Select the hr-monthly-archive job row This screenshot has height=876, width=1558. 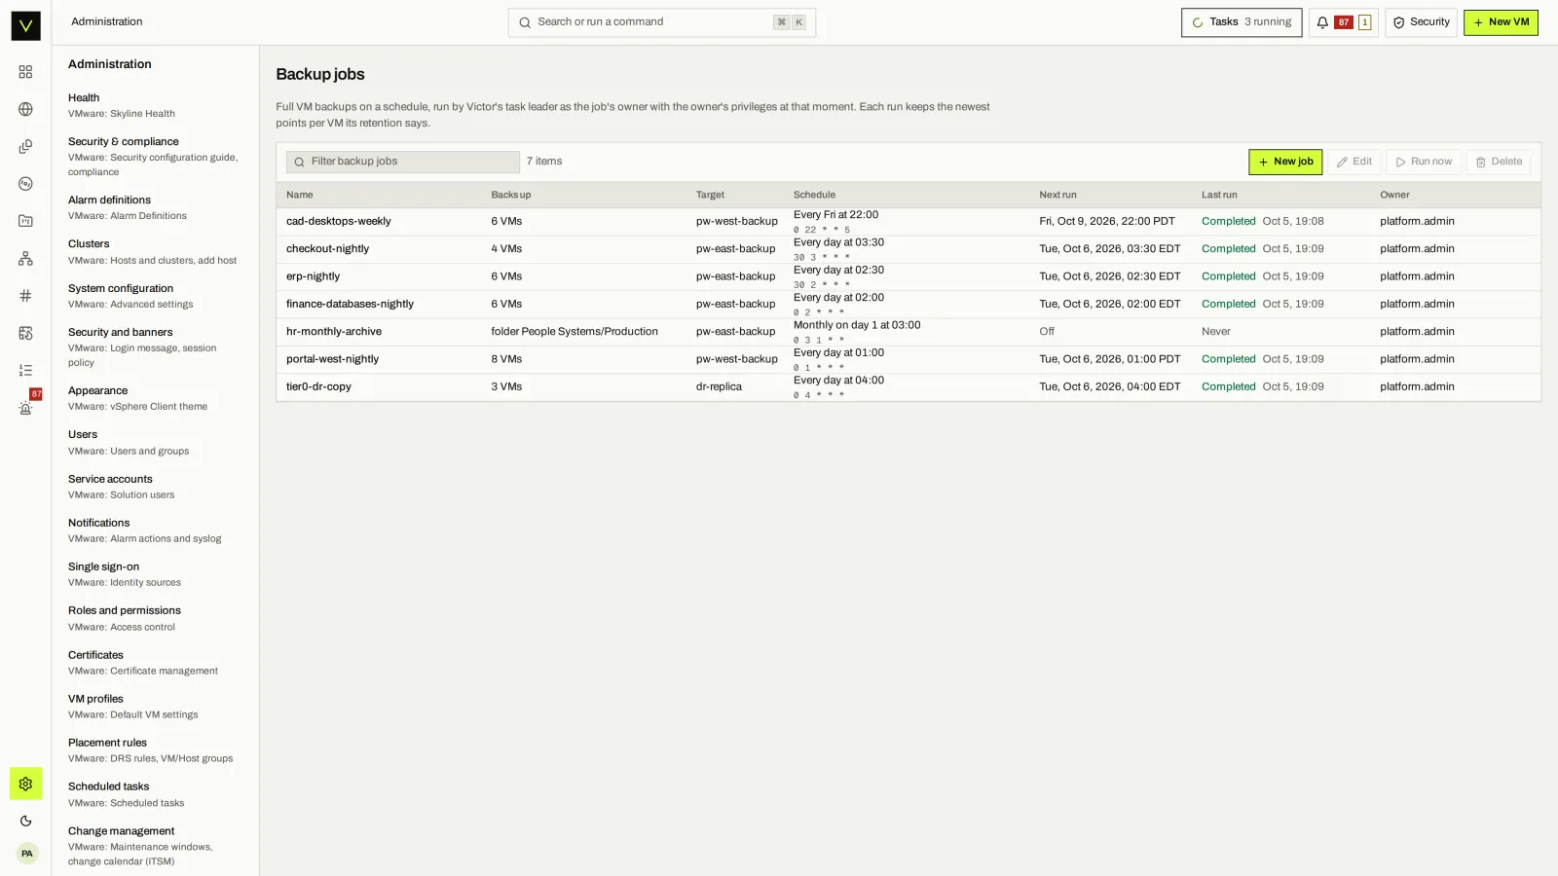[x=908, y=332]
